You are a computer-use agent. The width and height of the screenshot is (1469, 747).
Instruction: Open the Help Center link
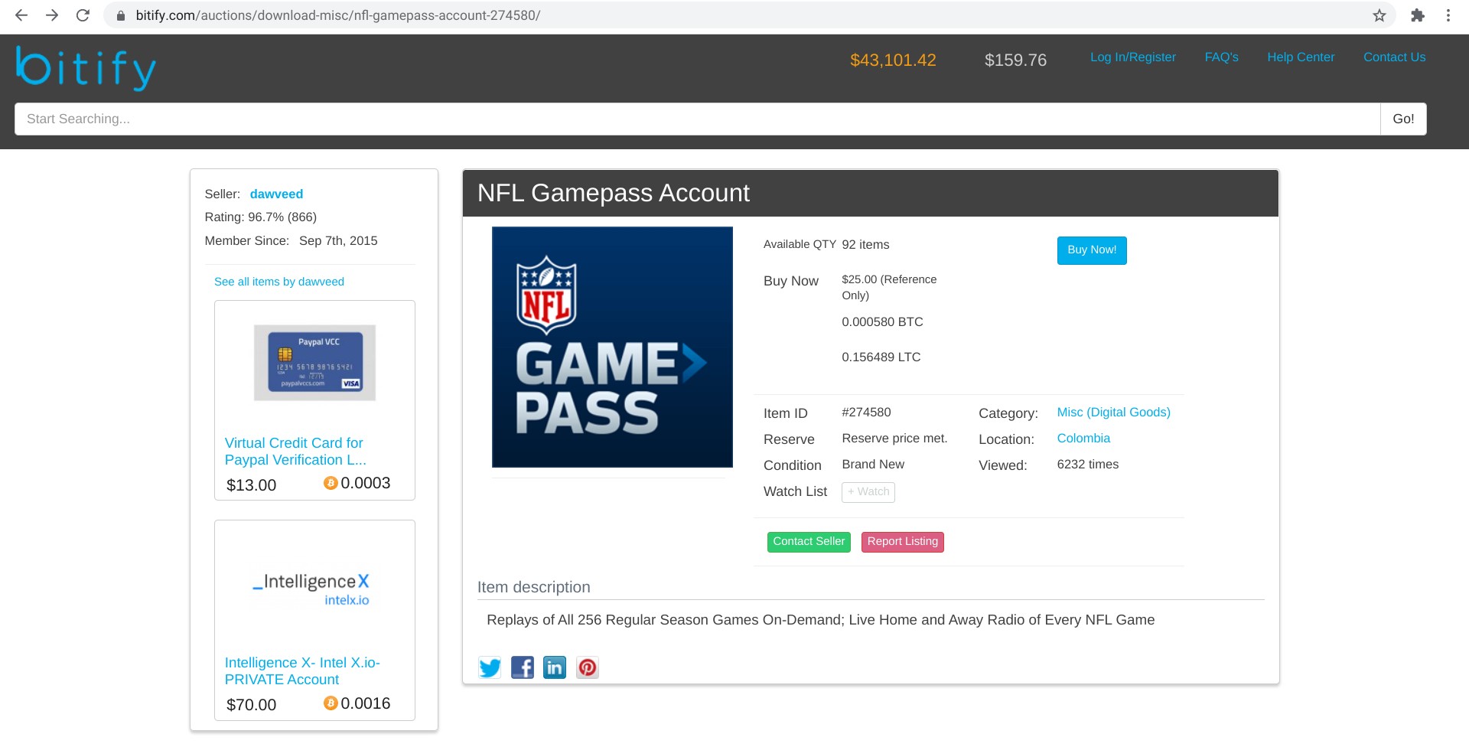tap(1301, 57)
